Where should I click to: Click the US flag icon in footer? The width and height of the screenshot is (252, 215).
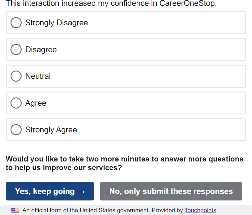point(15,210)
